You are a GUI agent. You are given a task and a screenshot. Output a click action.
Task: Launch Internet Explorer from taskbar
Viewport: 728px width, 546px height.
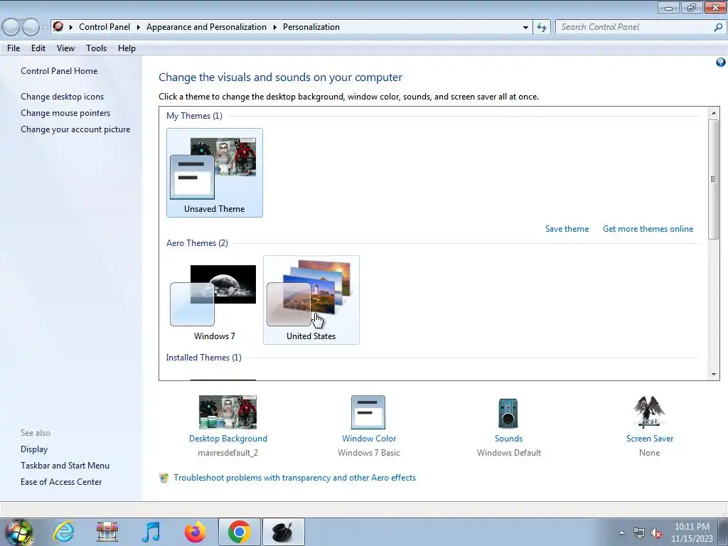(63, 532)
